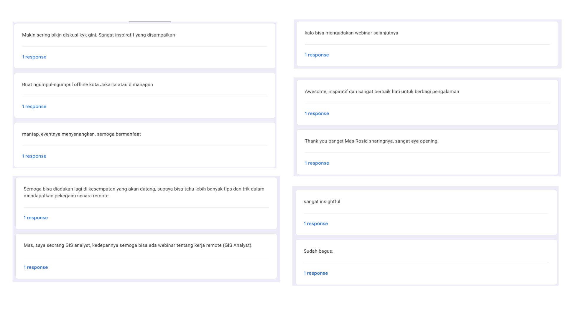
Task: Select the 'mantap, eventnya menyenangkan' response text
Action: pos(81,134)
